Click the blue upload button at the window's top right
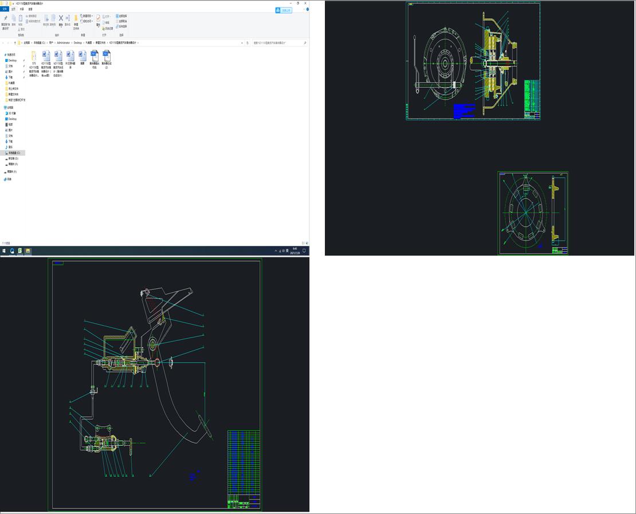 click(x=284, y=10)
